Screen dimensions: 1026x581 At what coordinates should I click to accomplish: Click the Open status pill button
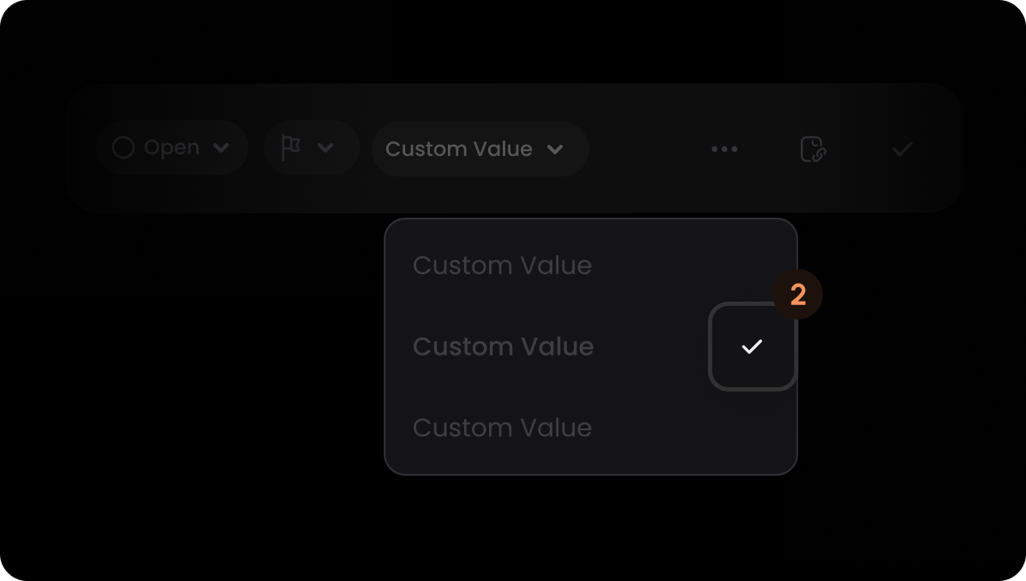171,147
